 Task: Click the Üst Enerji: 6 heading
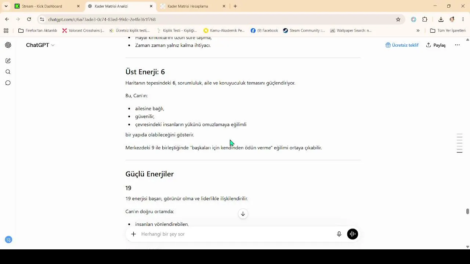(x=145, y=72)
